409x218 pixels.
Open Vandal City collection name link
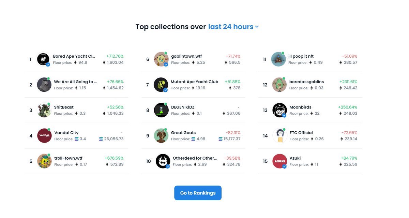(66, 133)
